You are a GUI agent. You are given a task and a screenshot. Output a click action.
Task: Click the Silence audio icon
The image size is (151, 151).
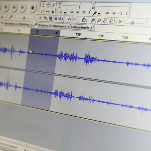click(61, 19)
